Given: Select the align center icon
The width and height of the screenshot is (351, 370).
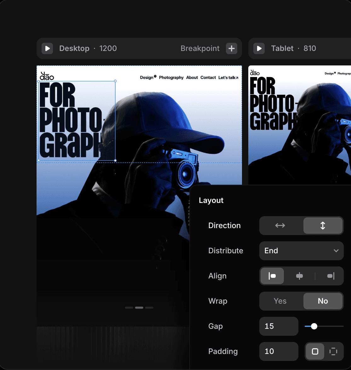Looking at the screenshot, I should [299, 276].
